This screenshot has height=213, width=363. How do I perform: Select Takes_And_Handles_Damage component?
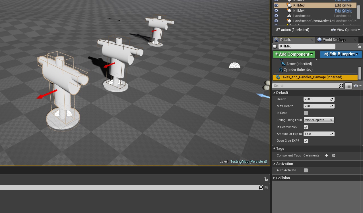click(x=315, y=77)
